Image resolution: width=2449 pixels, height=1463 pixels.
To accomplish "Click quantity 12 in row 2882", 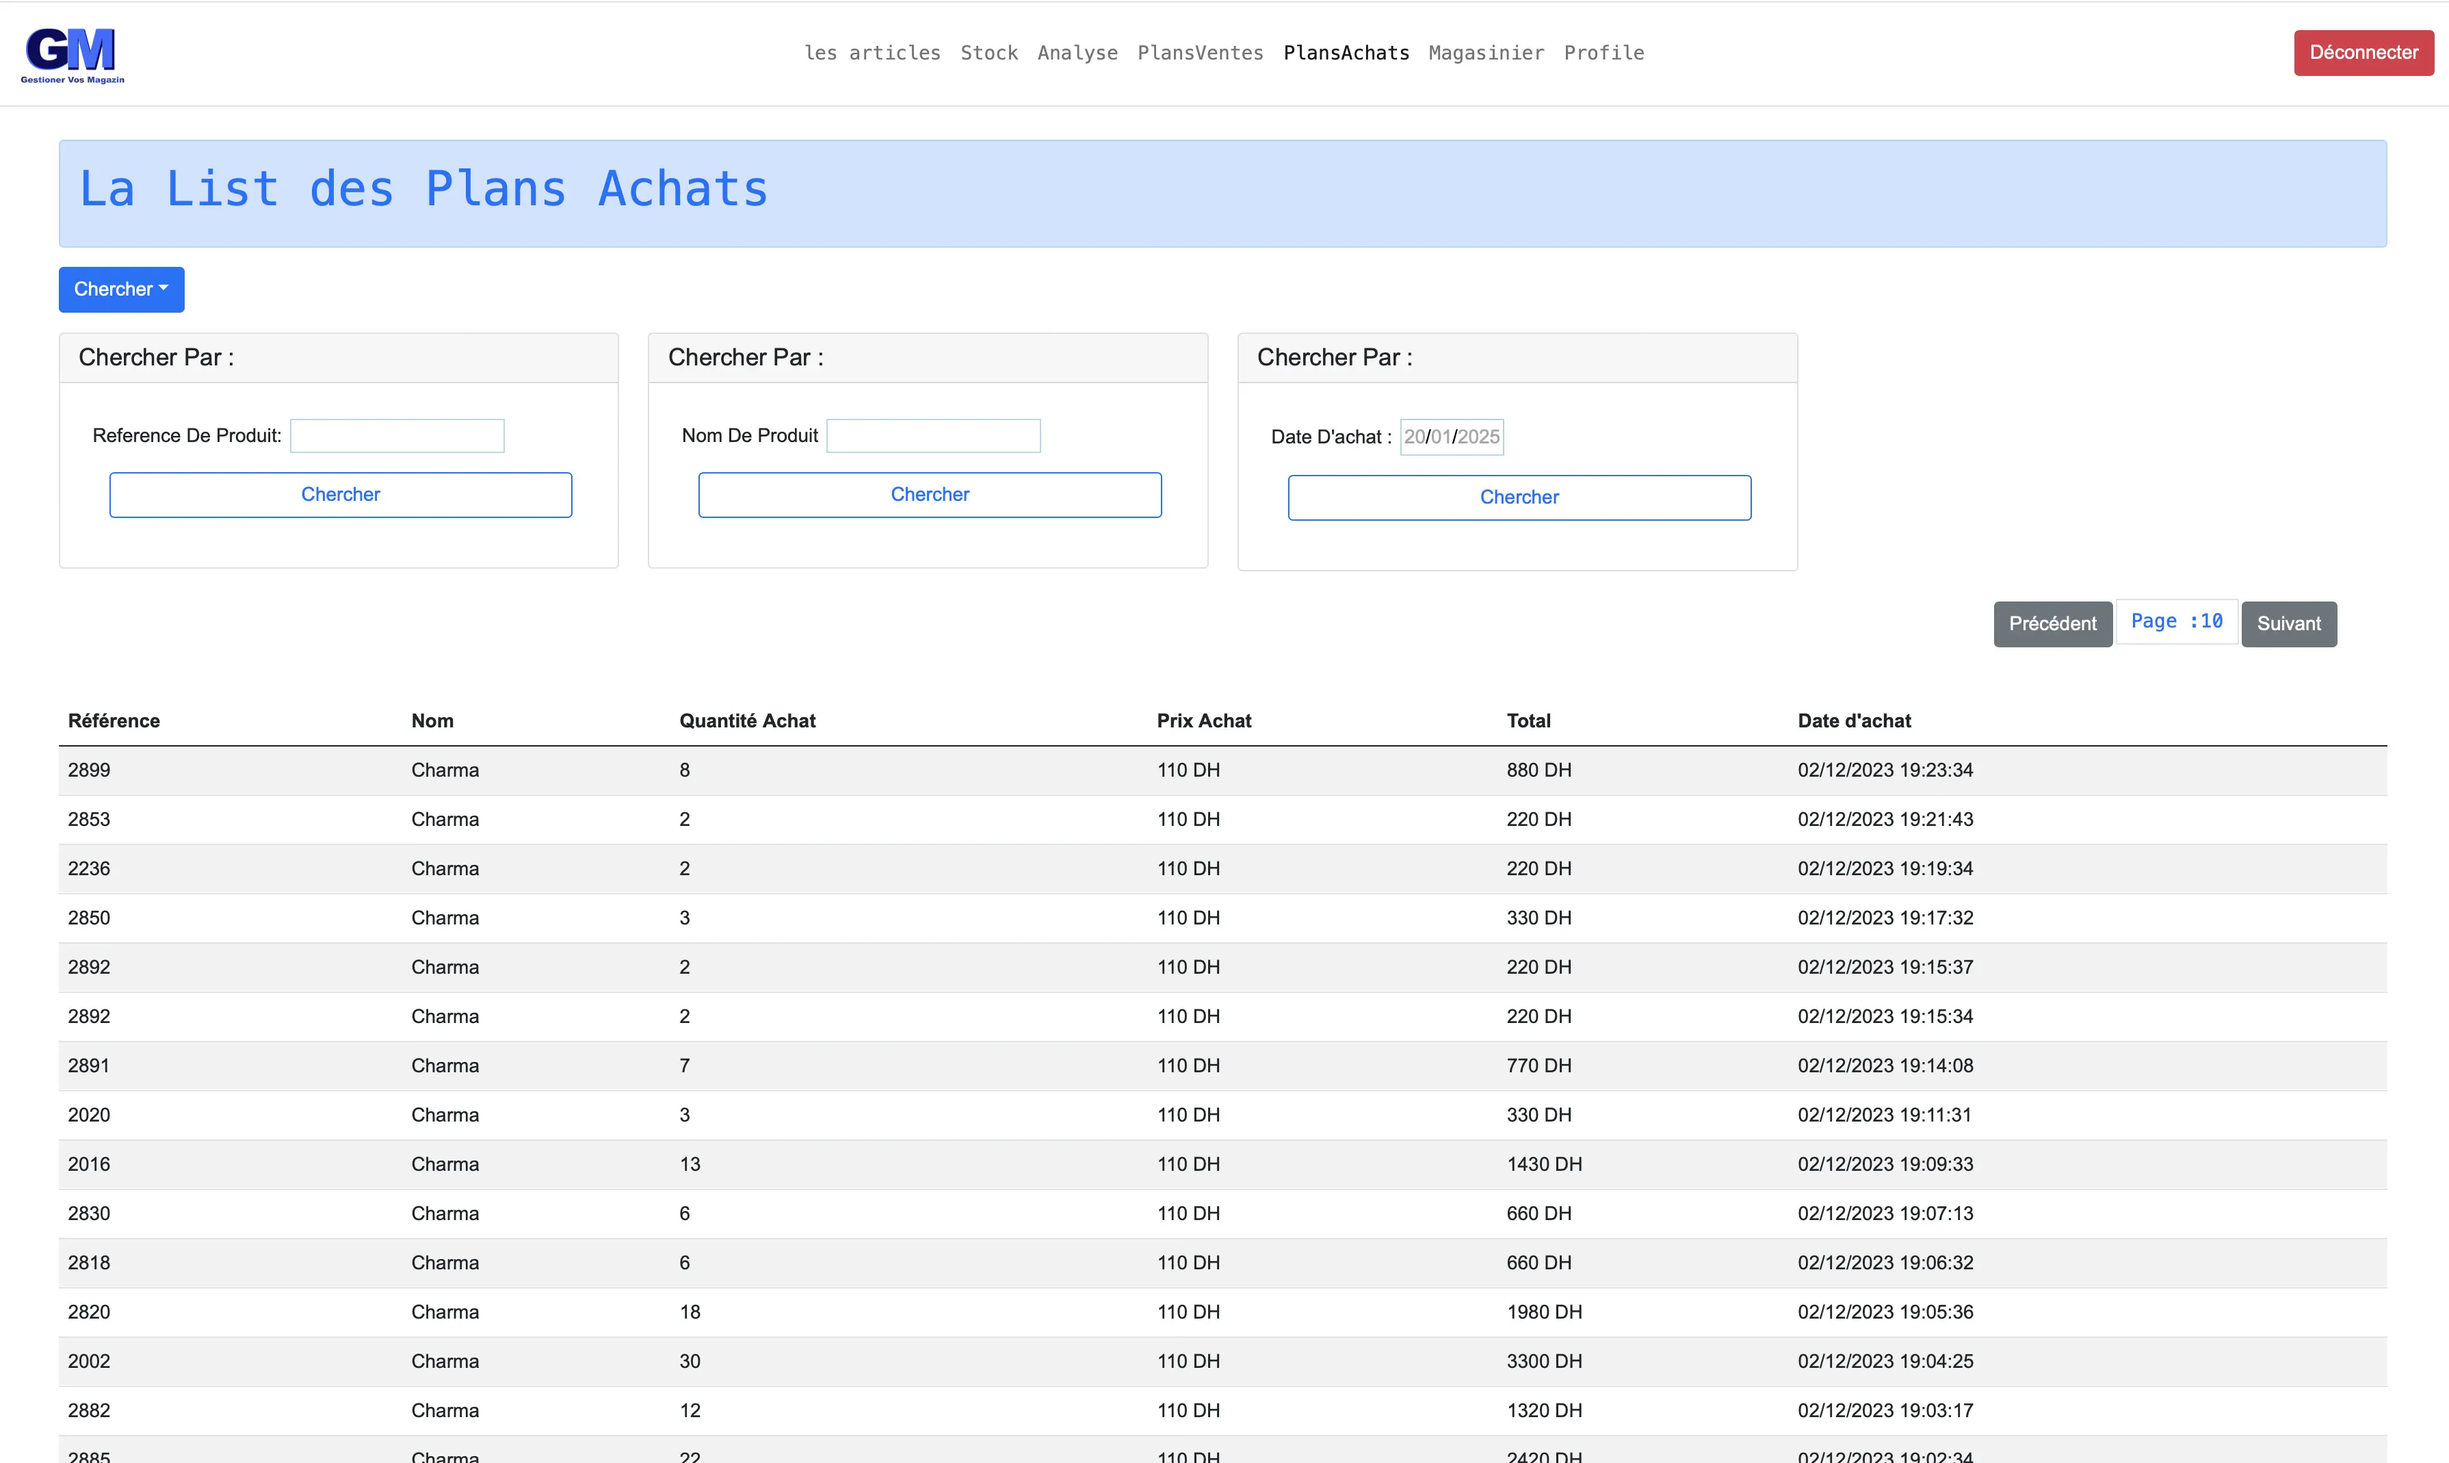I will [690, 1411].
